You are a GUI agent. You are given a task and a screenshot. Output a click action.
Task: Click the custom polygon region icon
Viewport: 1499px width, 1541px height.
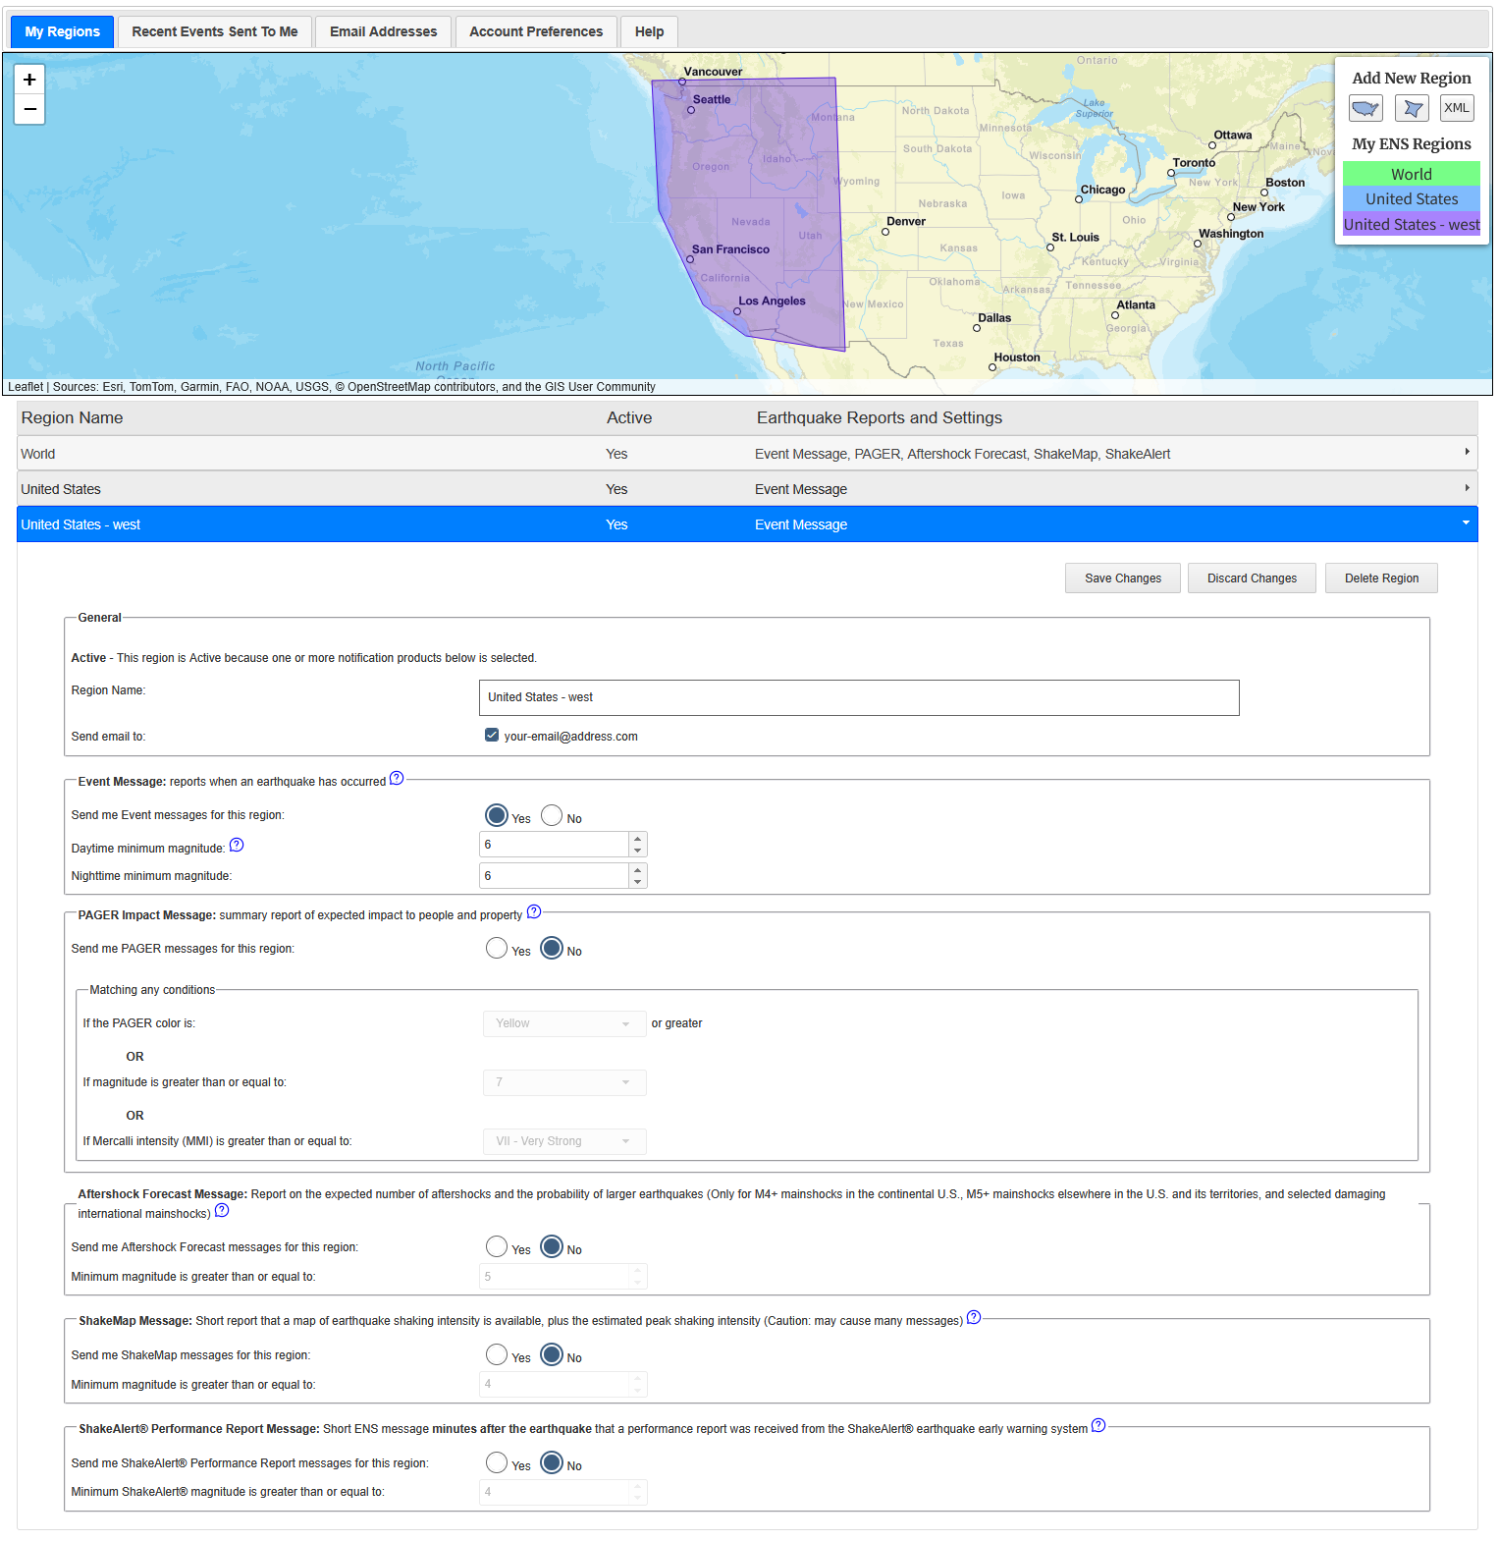tap(1412, 108)
